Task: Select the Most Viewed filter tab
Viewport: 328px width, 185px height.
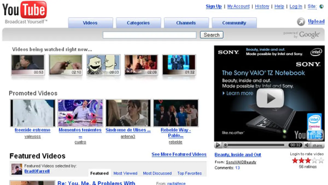Action: (125, 173)
